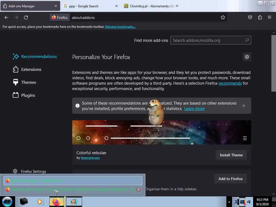Click the Firefox taskbar button
The image size is (276, 207).
tap(57, 202)
